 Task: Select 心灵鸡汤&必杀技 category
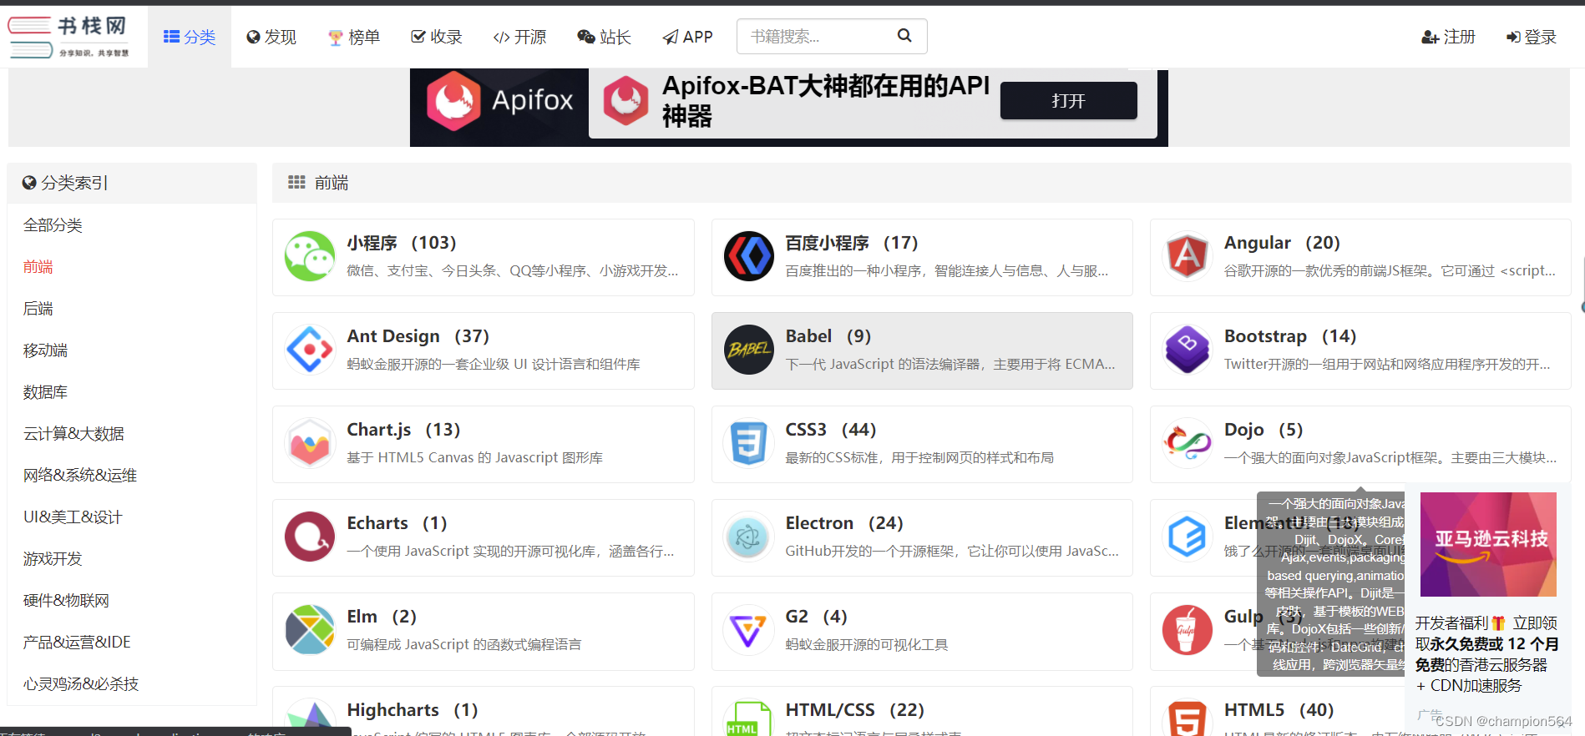pyautogui.click(x=81, y=684)
